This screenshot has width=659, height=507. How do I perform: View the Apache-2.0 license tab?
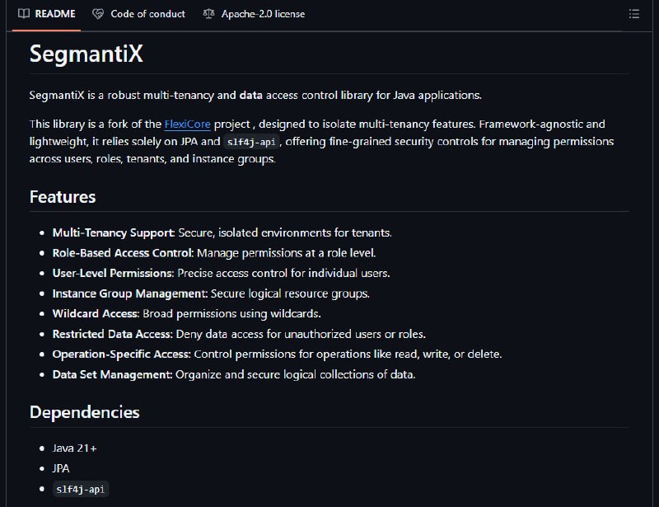[254, 14]
